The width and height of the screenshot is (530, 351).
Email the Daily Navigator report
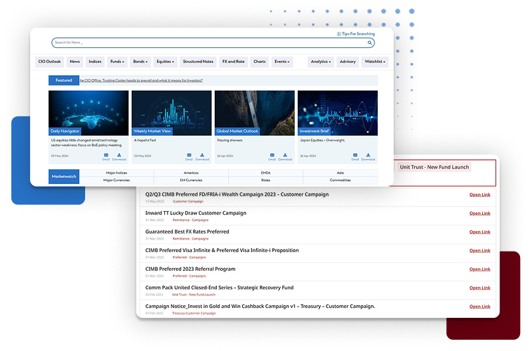tap(106, 157)
